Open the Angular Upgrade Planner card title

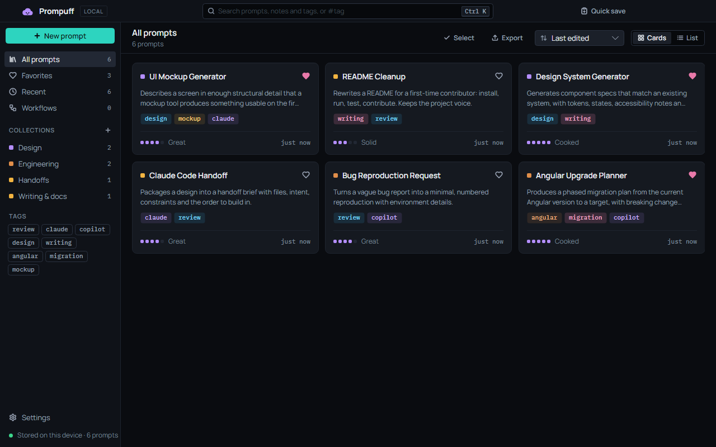click(581, 175)
